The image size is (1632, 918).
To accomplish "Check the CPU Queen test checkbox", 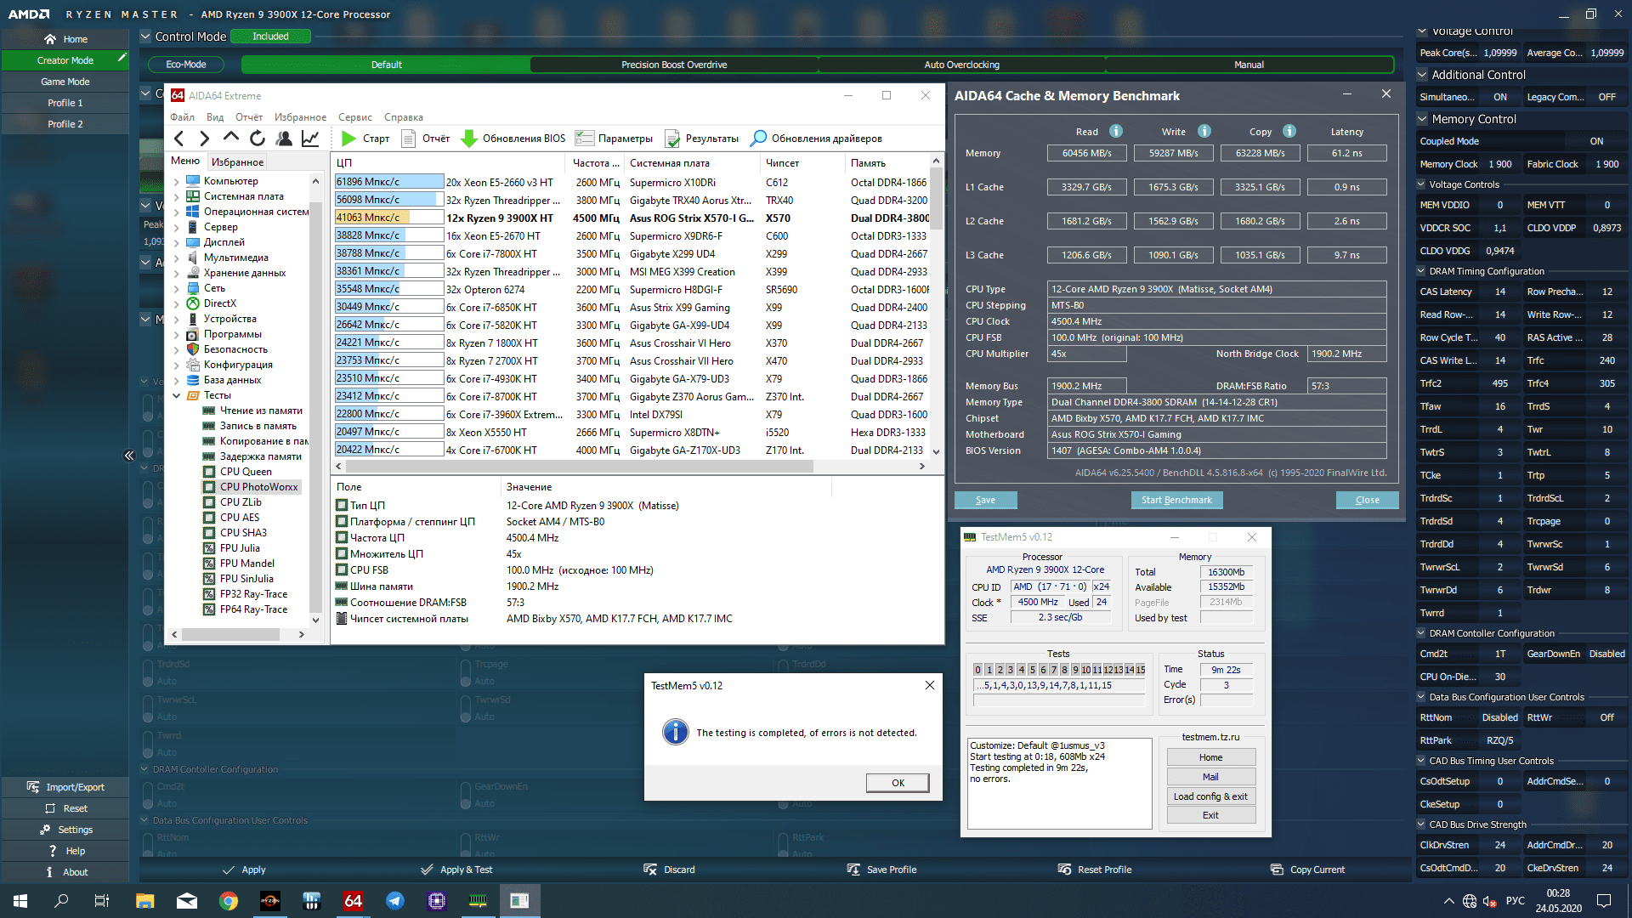I will (x=209, y=472).
